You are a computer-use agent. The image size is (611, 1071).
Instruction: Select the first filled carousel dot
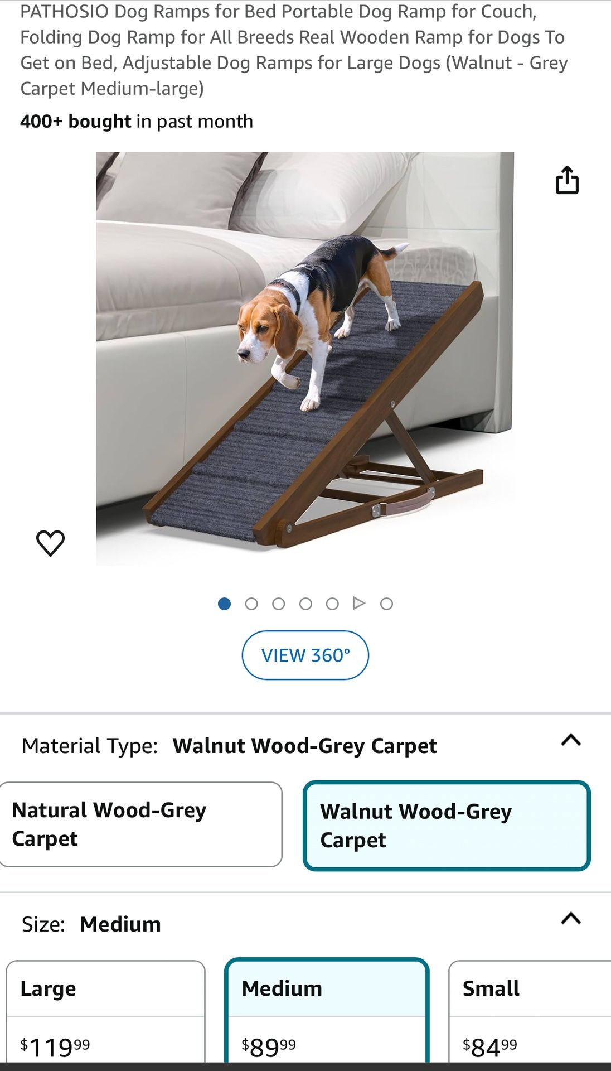click(224, 604)
